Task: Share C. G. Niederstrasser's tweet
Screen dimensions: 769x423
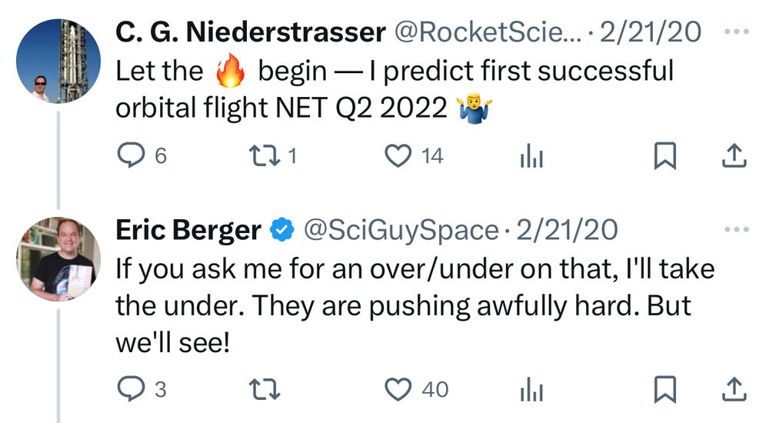Action: pos(734,157)
